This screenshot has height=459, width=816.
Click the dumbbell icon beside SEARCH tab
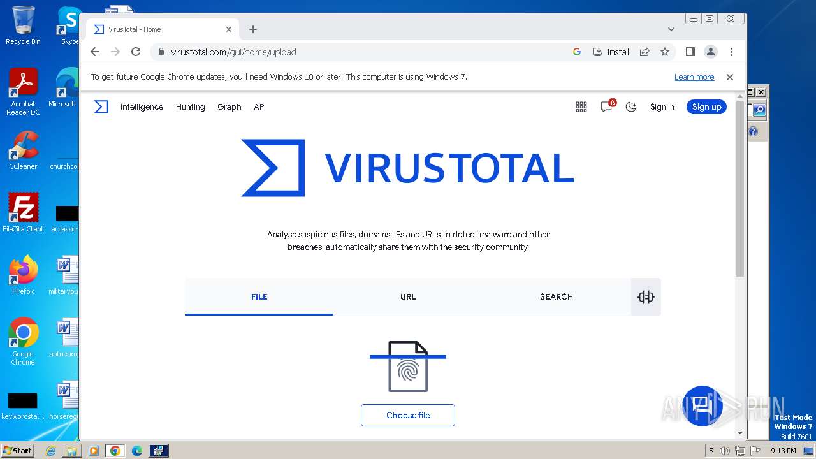tap(646, 297)
